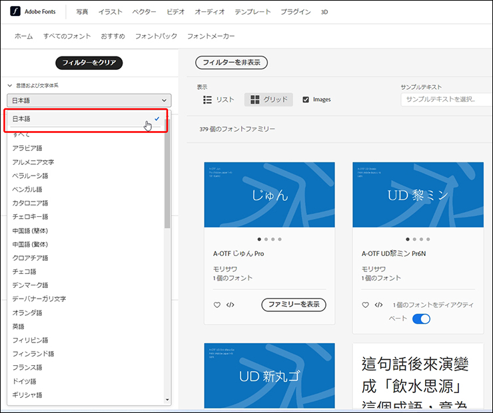Uncheck the Images checkbox
493x413 pixels.
coord(306,100)
